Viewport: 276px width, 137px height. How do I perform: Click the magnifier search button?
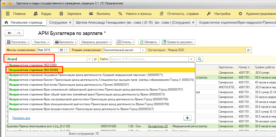coord(199,59)
